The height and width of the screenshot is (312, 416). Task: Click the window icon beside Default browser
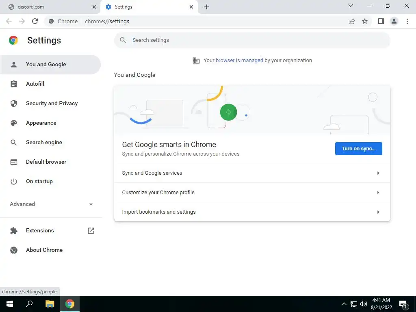point(14,162)
